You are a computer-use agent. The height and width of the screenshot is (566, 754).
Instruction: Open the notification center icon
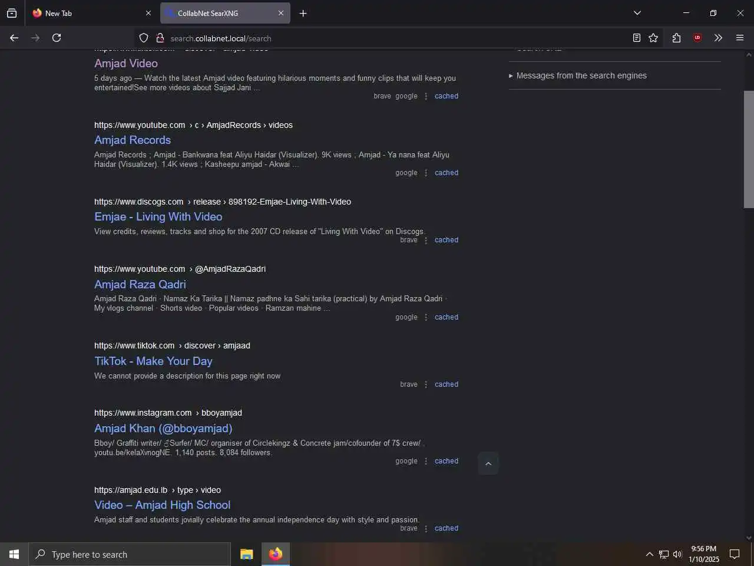tap(735, 554)
